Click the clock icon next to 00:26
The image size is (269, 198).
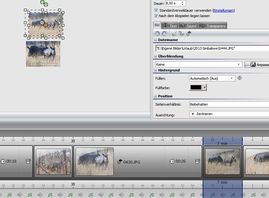pos(172,161)
